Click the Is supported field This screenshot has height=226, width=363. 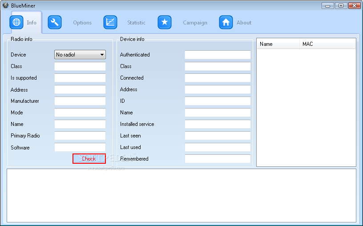coord(80,78)
